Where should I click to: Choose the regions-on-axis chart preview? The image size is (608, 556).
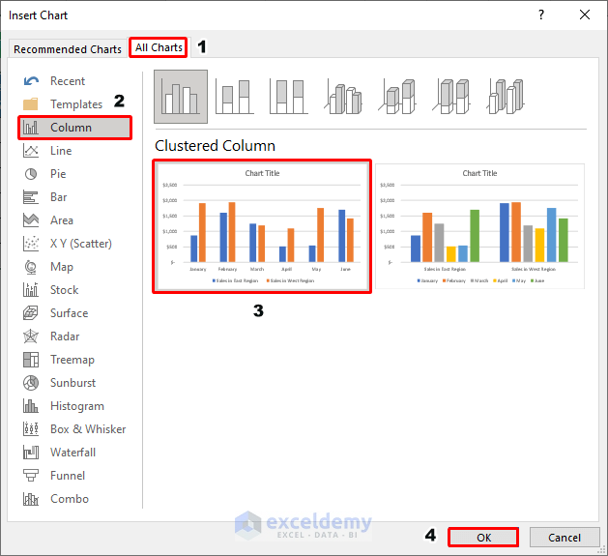click(x=479, y=226)
